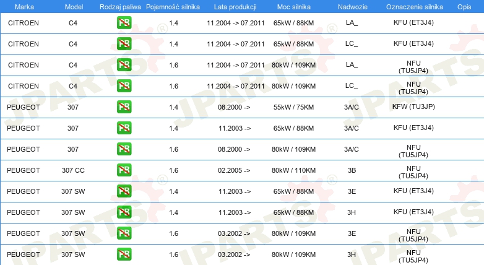Click the Oznaczenie silnika column header
Image resolution: width=484 pixels, height=265 pixels.
pyautogui.click(x=414, y=7)
